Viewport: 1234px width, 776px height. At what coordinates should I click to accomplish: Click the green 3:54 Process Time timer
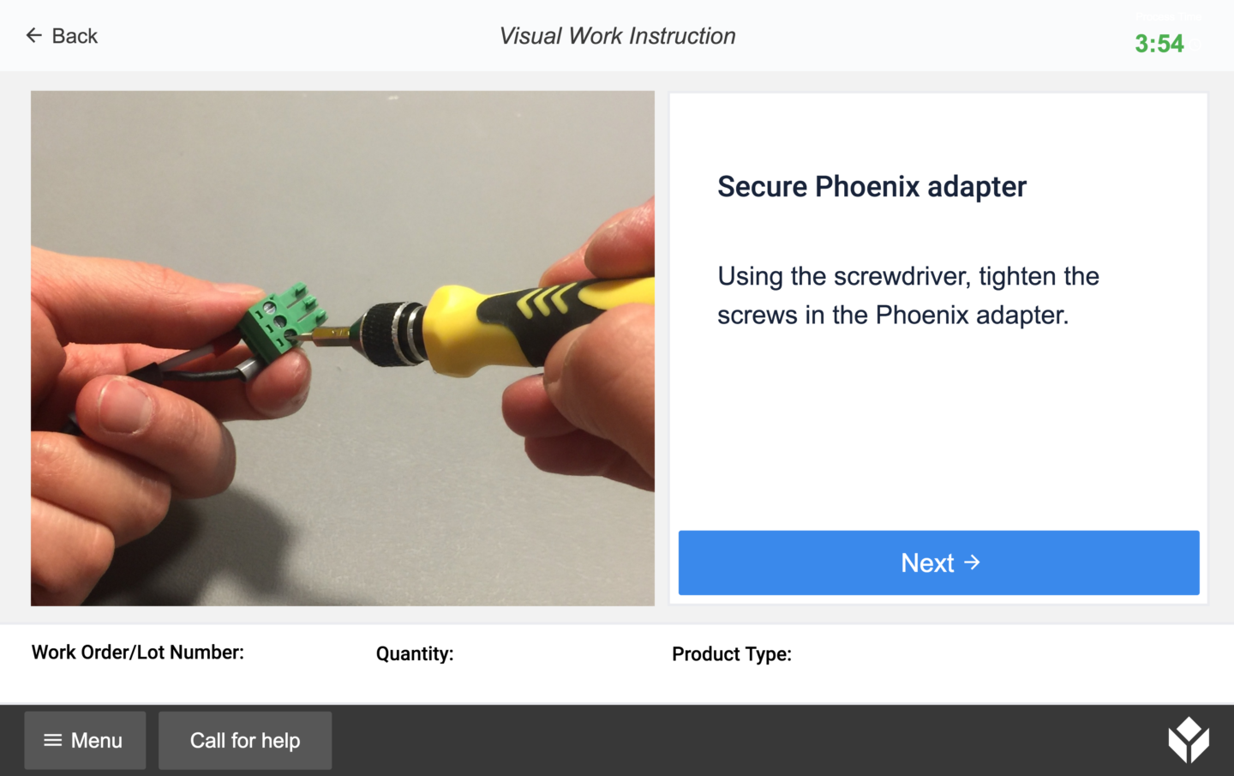click(x=1159, y=44)
